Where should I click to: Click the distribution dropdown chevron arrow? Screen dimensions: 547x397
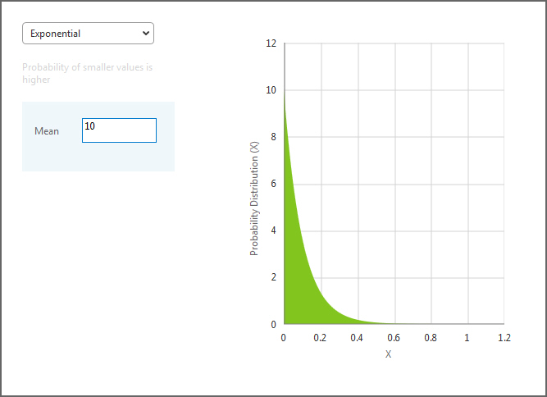[146, 34]
